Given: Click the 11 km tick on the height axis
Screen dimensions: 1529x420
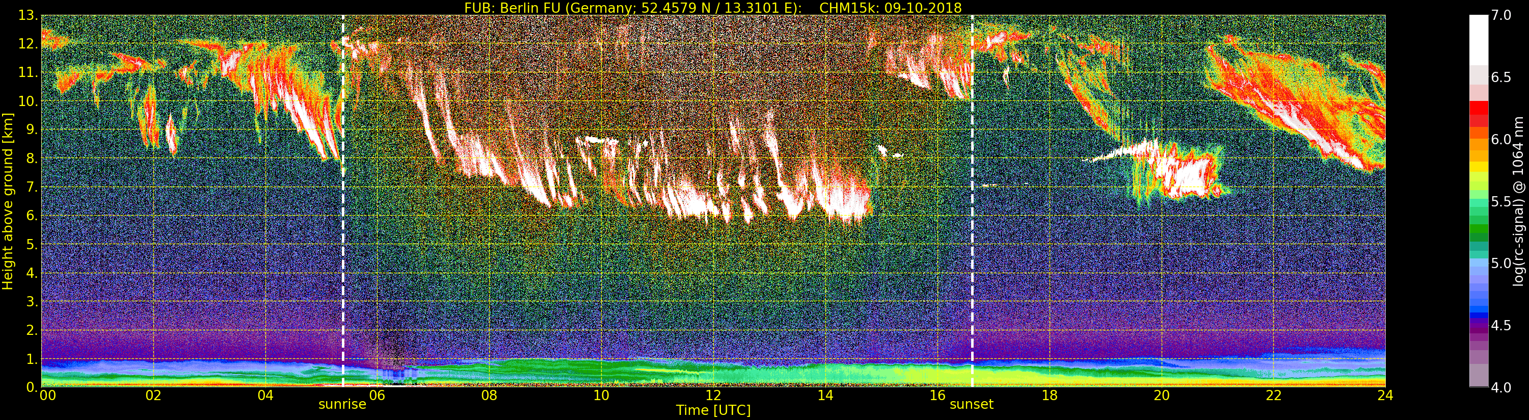Looking at the screenshot, I should (28, 72).
